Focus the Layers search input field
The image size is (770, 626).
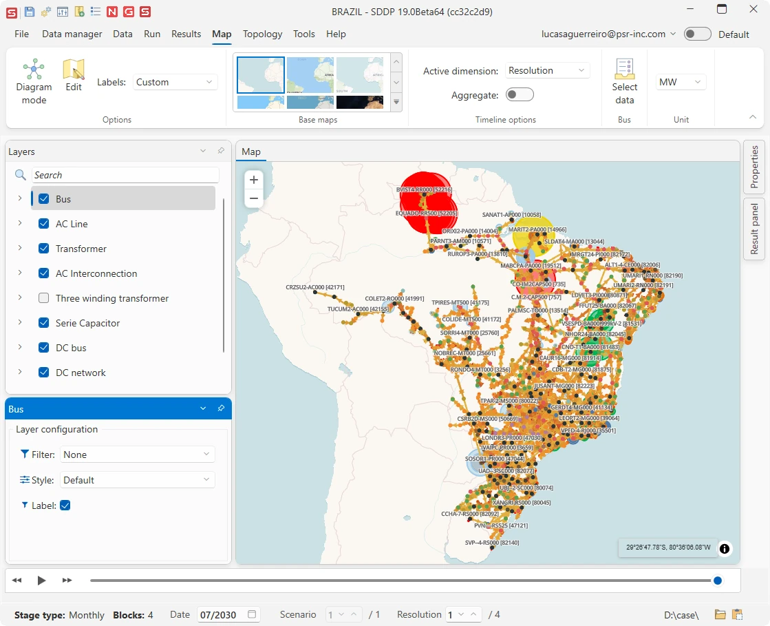(125, 175)
